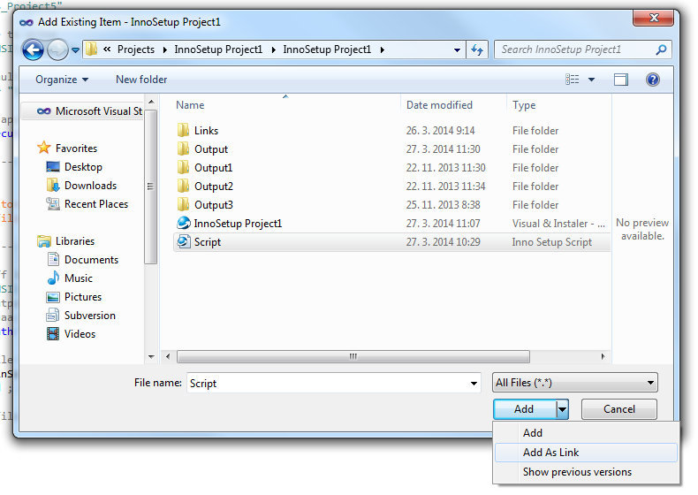Expand the arrow after first InnoSetup Project1 breadcrumb
The width and height of the screenshot is (698, 495).
click(273, 49)
